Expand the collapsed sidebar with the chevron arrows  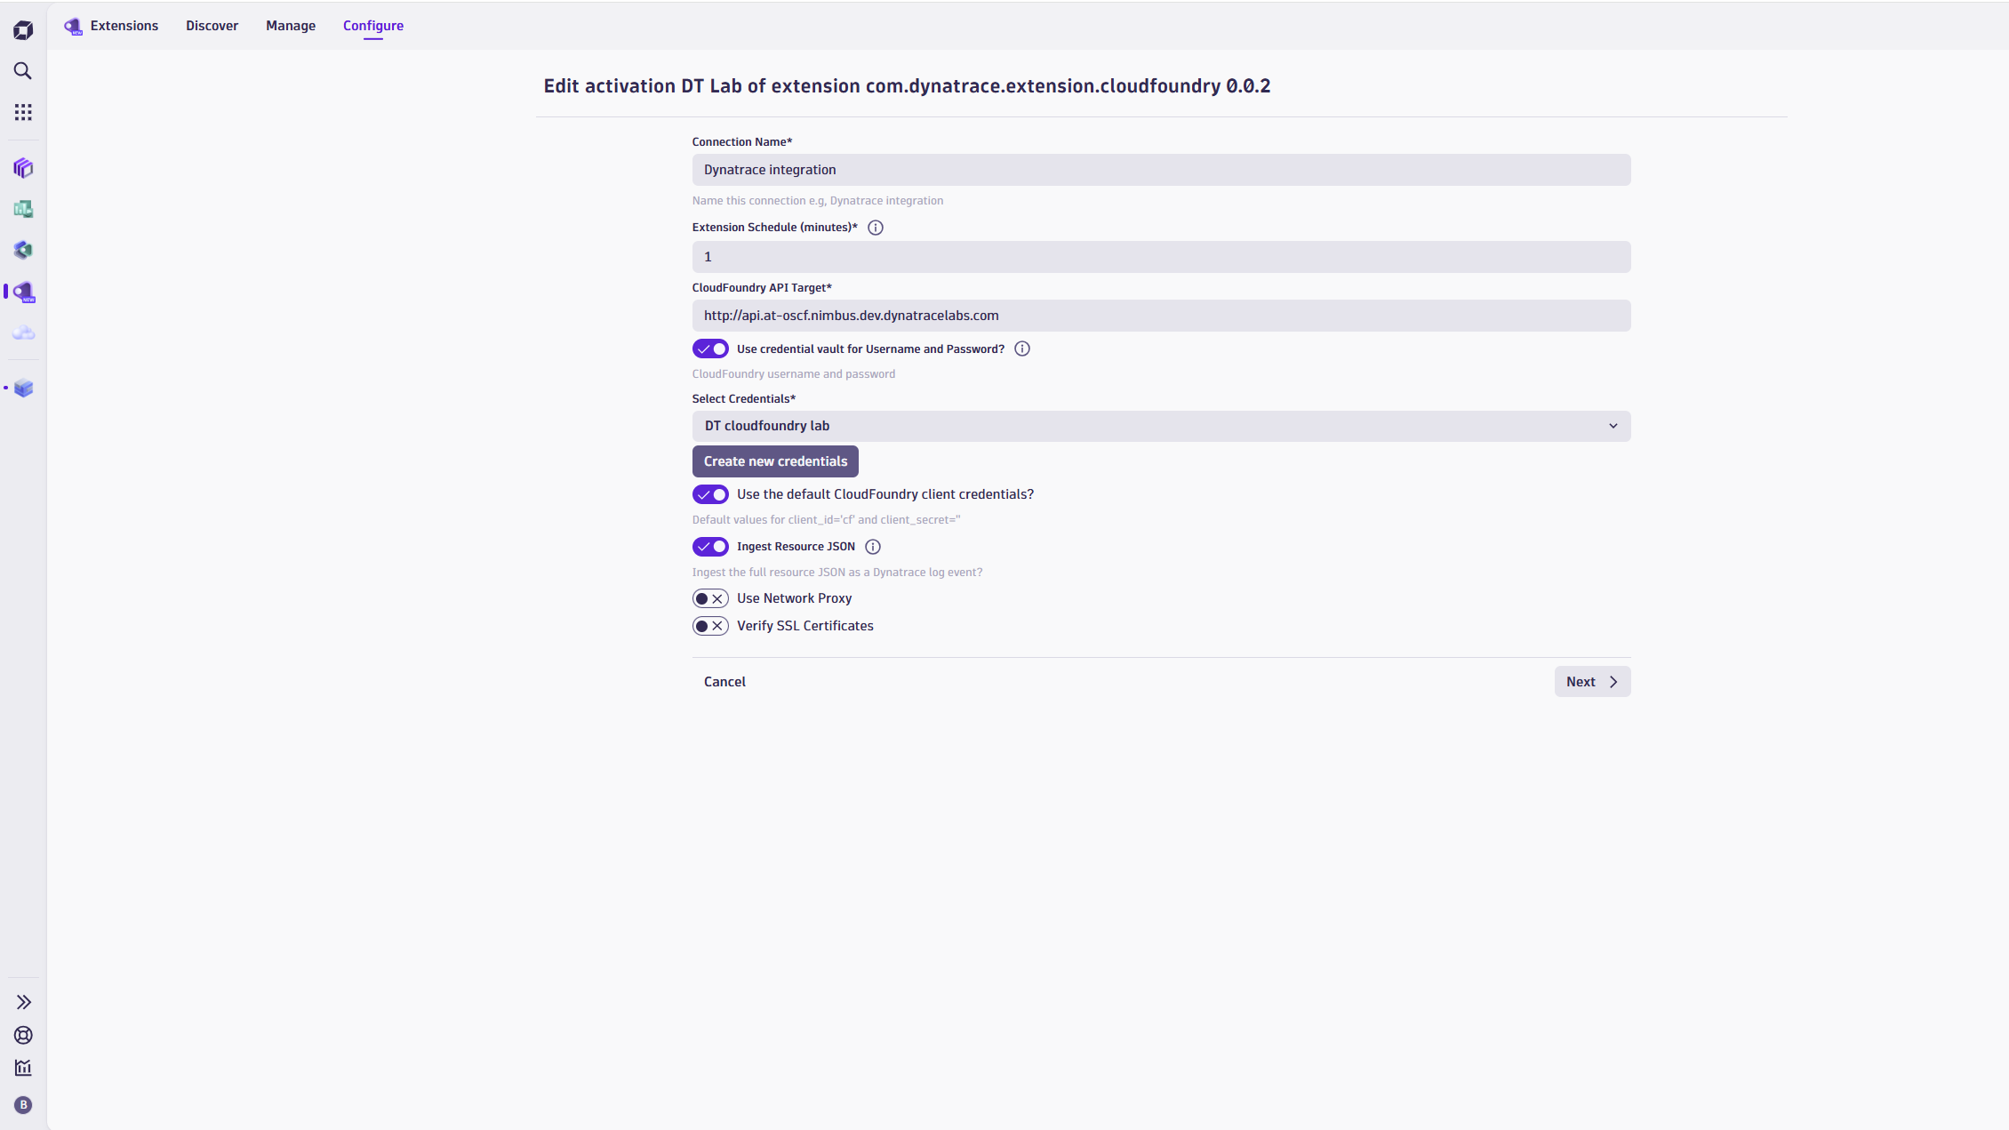23,1001
